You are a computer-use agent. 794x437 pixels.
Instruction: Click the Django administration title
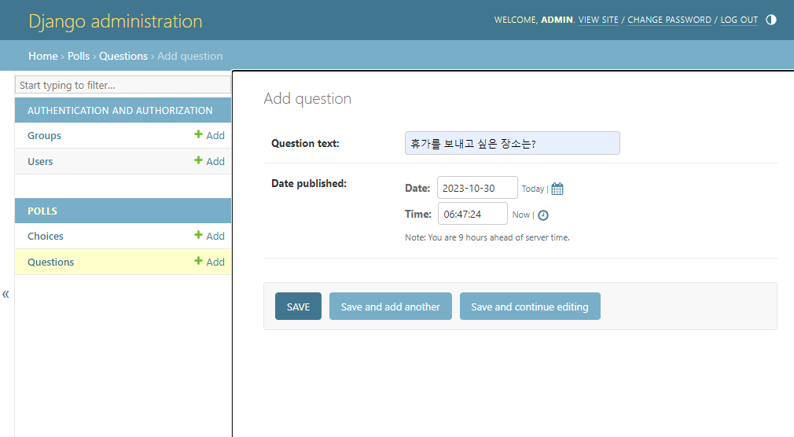pyautogui.click(x=116, y=21)
